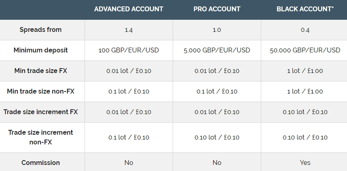Click the Black Account Commission Yes cell

coord(305,163)
